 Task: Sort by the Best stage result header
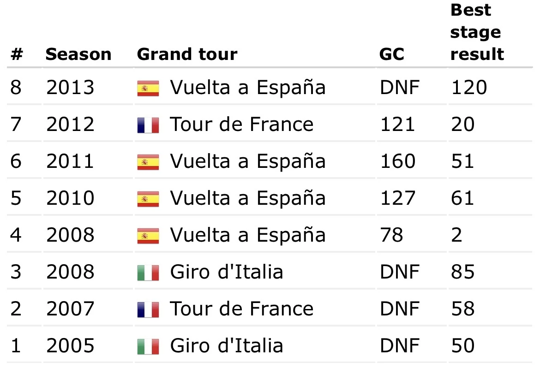coord(477,32)
